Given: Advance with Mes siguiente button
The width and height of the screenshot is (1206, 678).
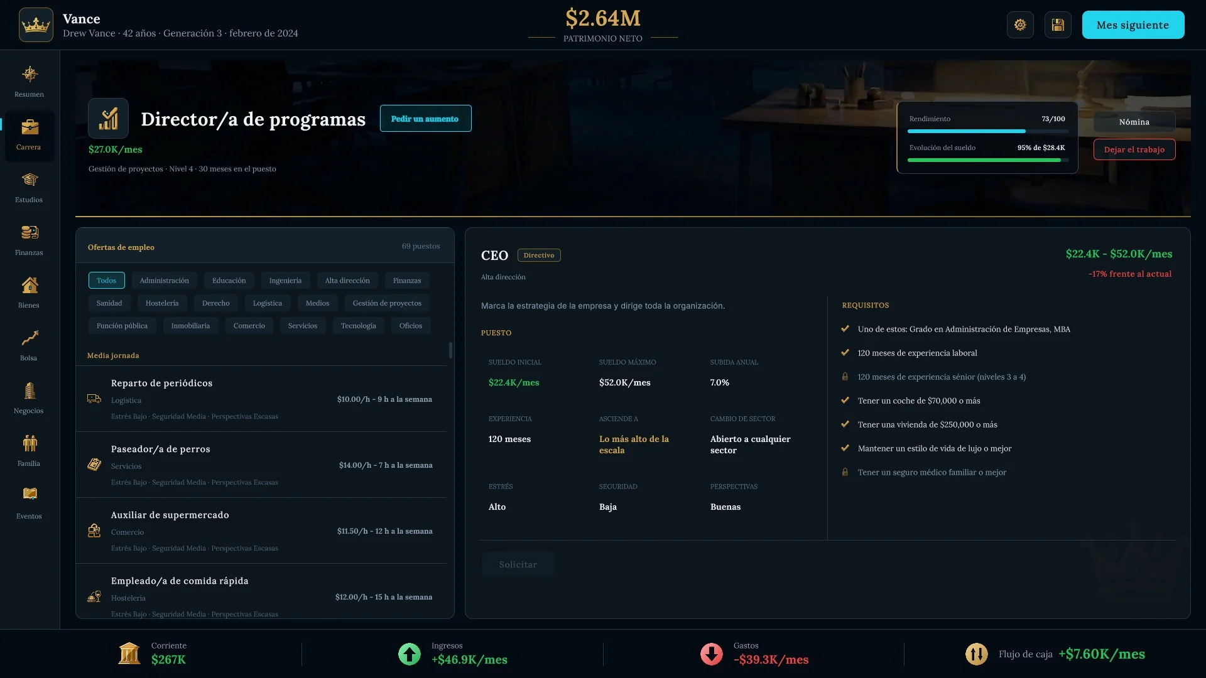Looking at the screenshot, I should pos(1133,25).
